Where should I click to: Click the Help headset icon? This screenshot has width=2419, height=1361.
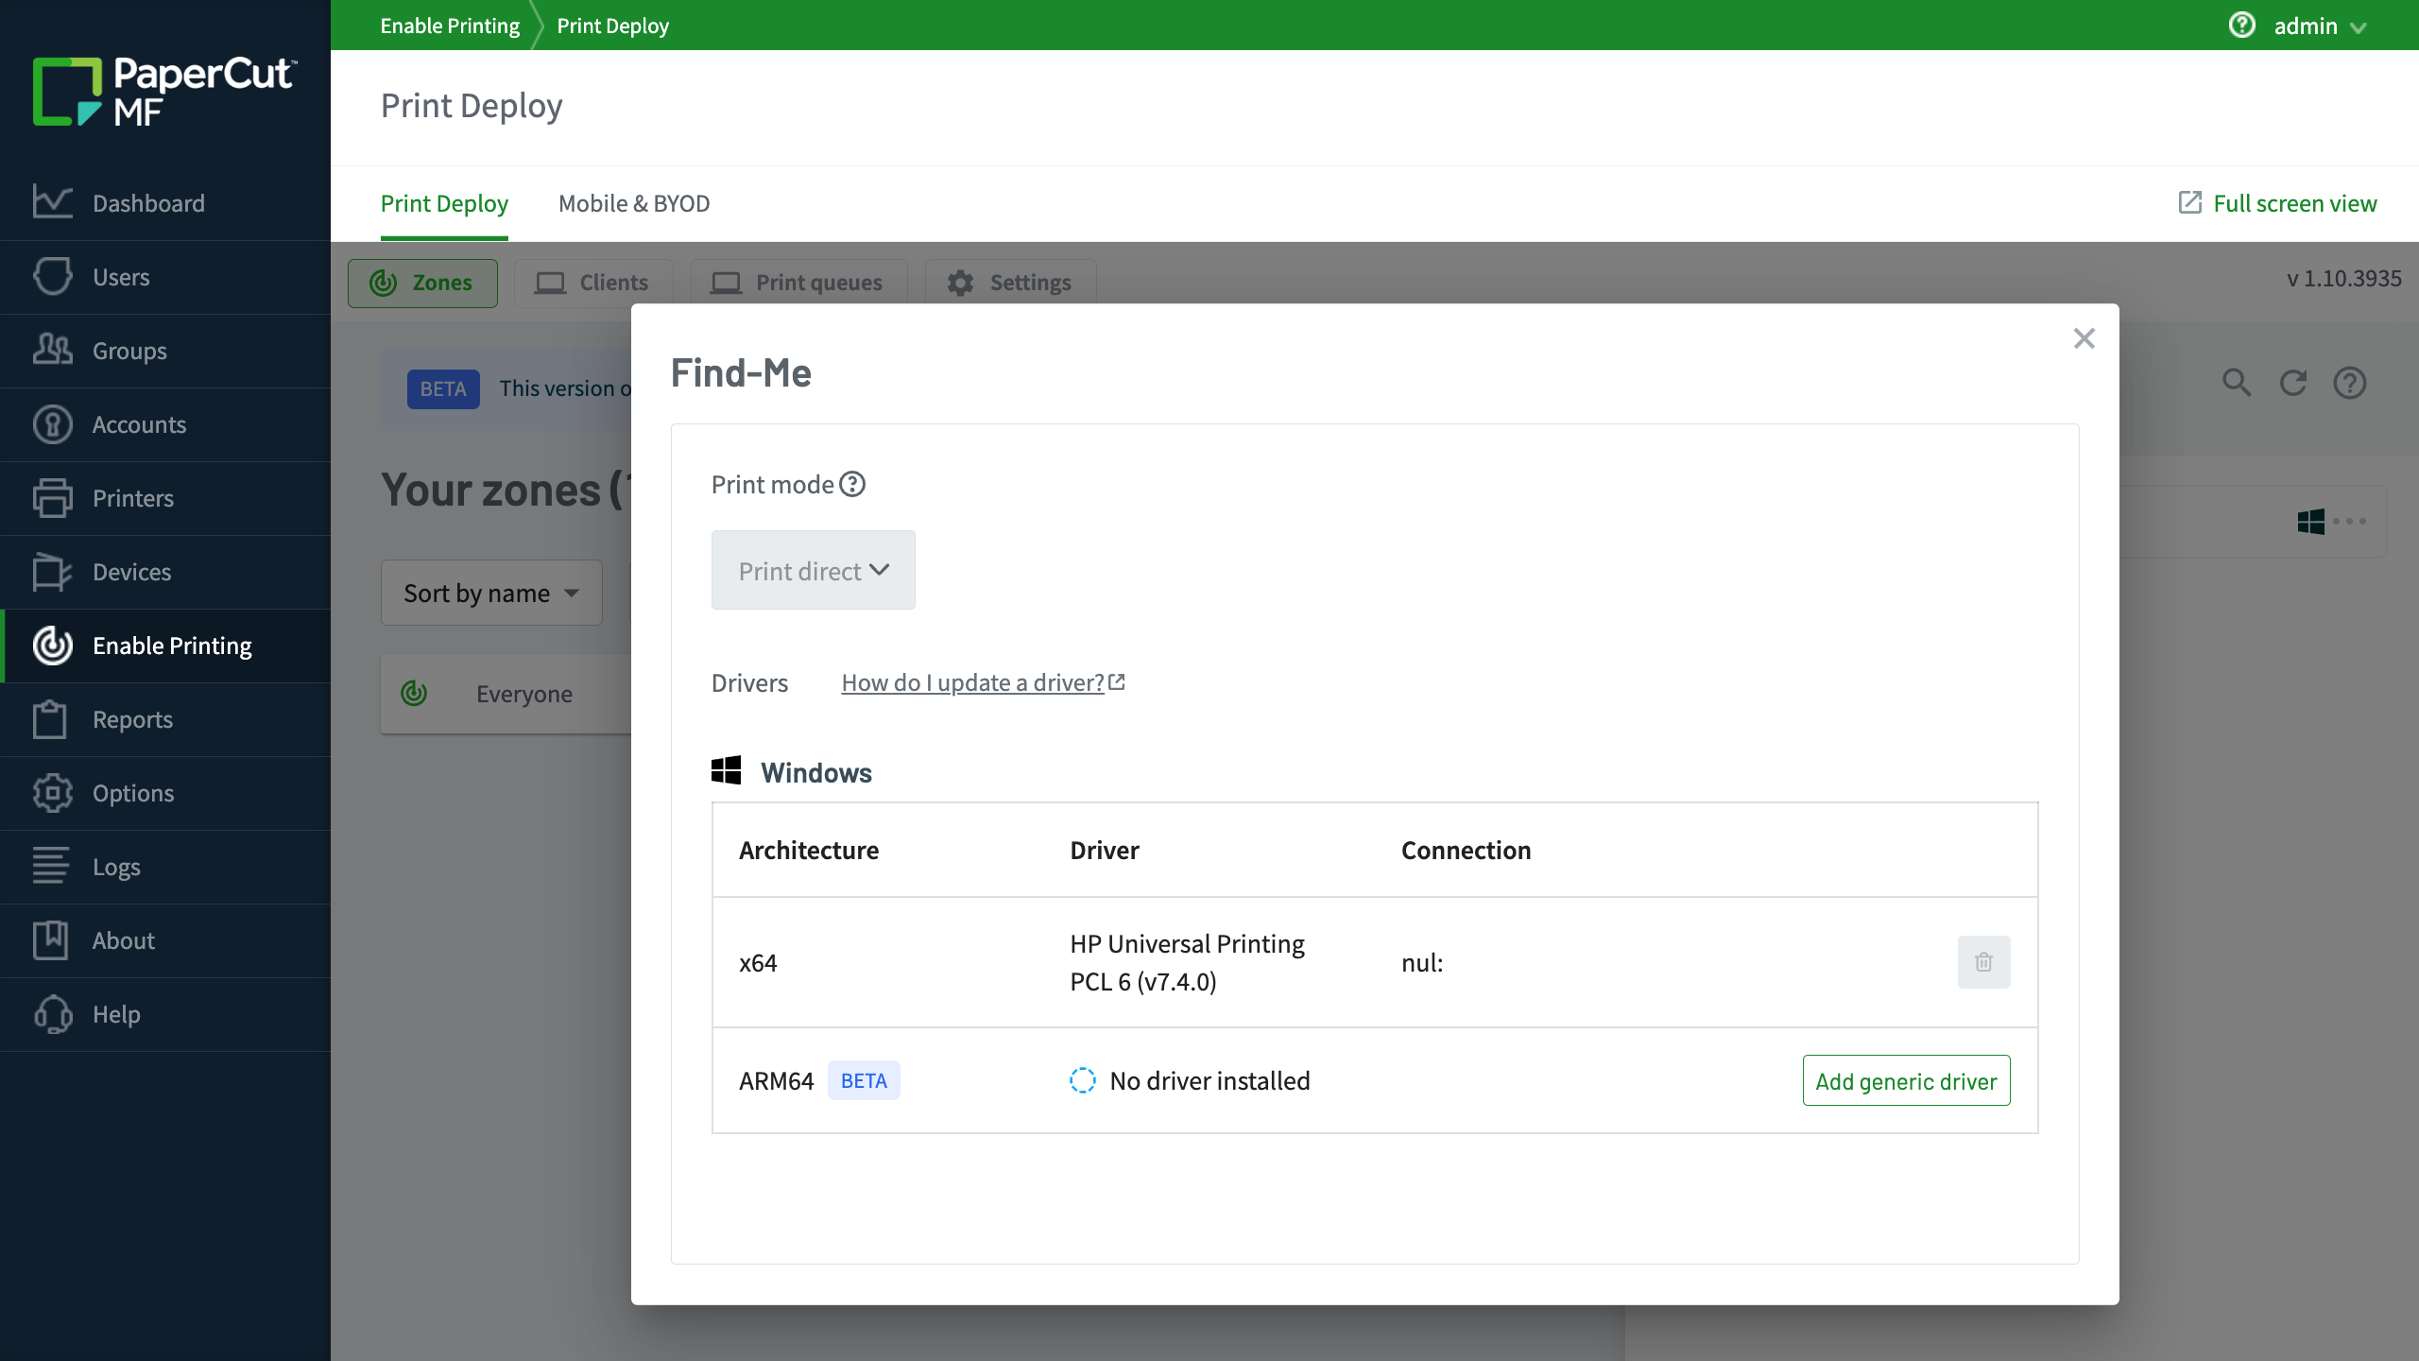coord(52,1013)
